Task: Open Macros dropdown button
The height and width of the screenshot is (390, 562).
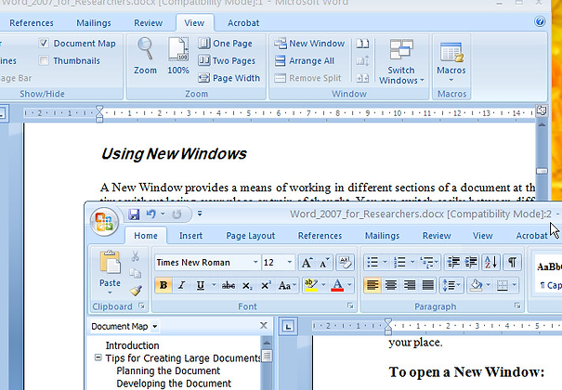Action: click(x=451, y=61)
